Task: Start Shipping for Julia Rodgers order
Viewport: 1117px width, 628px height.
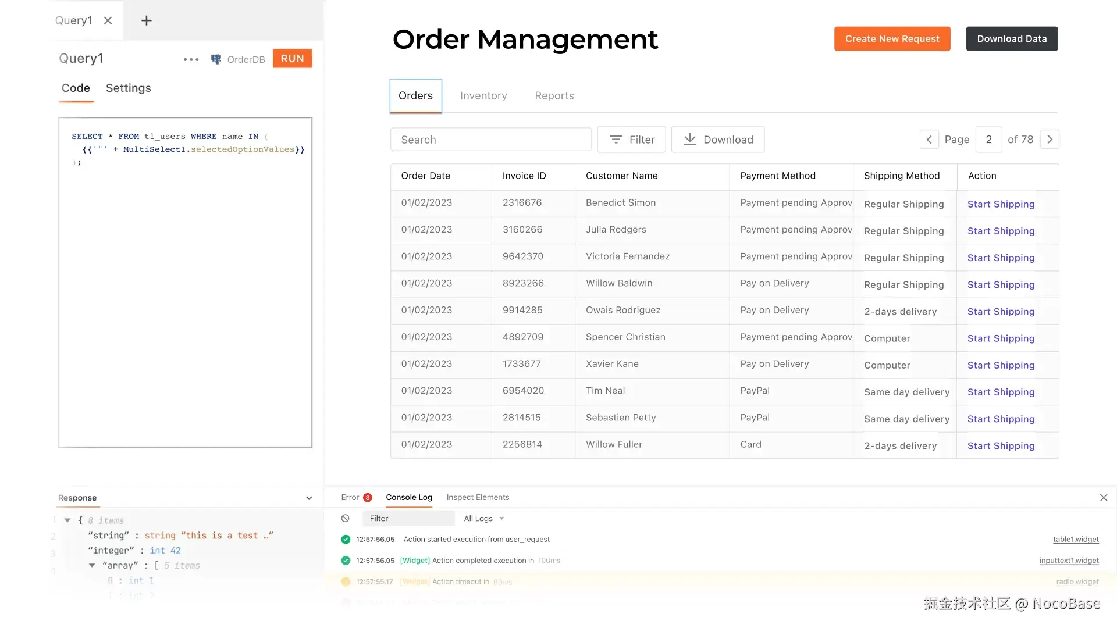Action: pos(1001,231)
